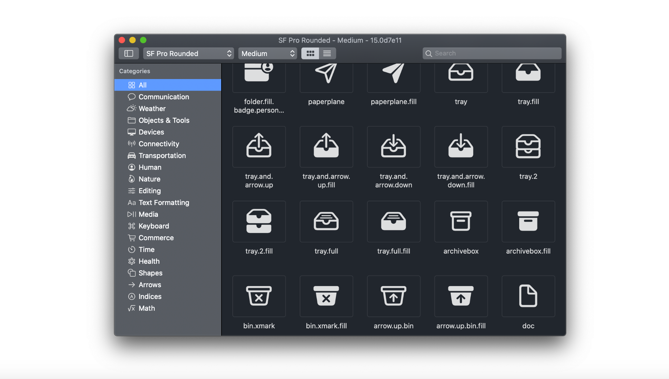Select the bin.xmark symbol
The height and width of the screenshot is (379, 669).
[x=259, y=296]
